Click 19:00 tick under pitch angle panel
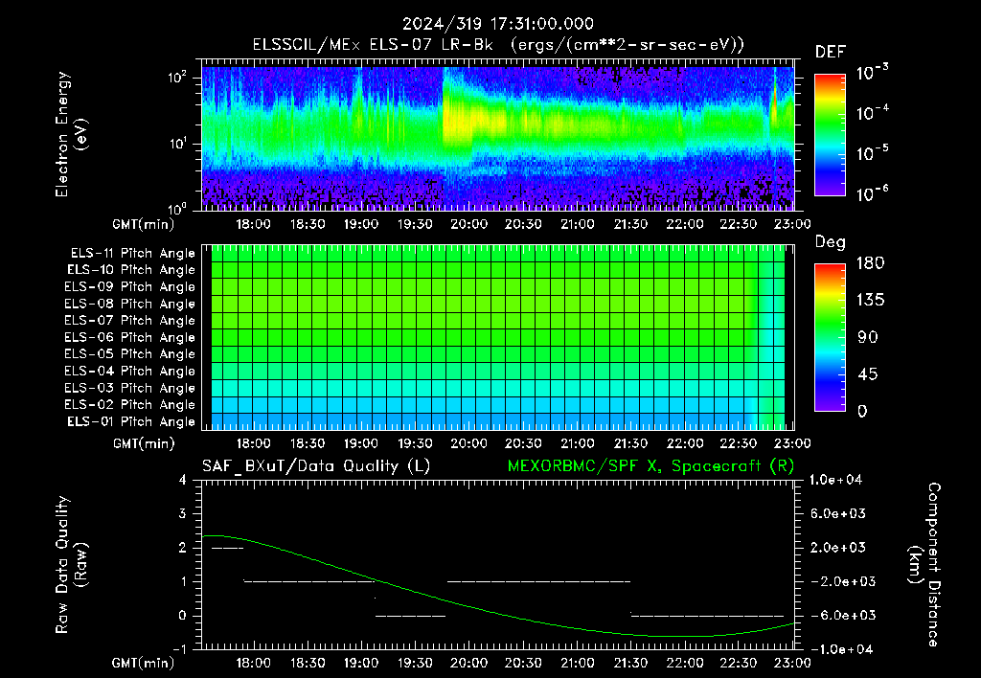 point(361,443)
